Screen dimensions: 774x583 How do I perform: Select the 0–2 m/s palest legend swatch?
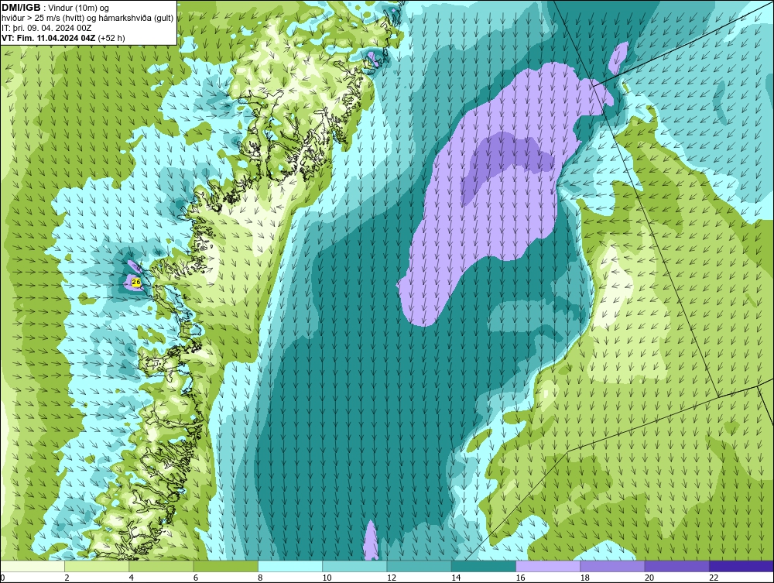33,566
